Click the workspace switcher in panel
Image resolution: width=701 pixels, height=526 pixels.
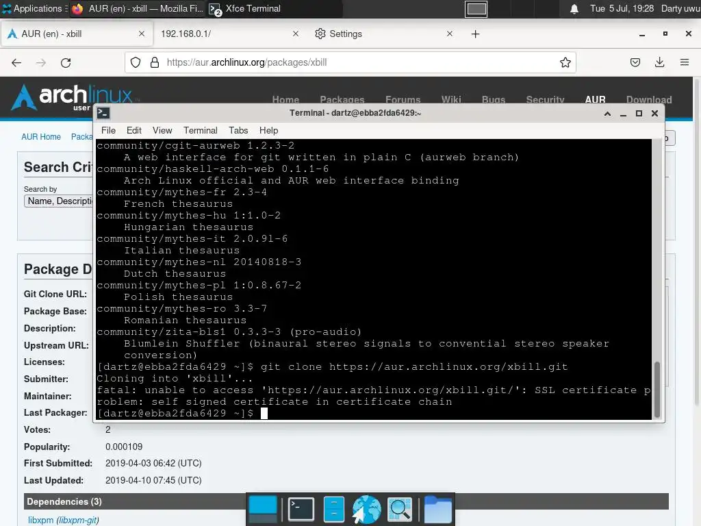pyautogui.click(x=476, y=9)
